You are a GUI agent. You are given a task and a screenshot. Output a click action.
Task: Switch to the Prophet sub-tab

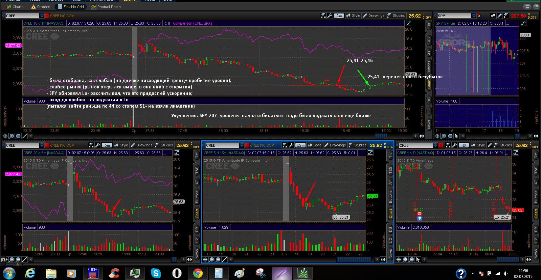tap(40, 6)
